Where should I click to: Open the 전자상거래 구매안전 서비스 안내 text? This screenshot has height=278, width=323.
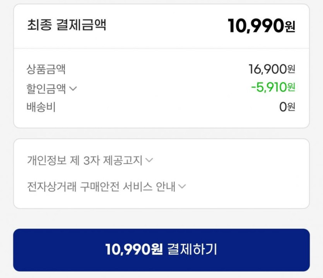[101, 187]
